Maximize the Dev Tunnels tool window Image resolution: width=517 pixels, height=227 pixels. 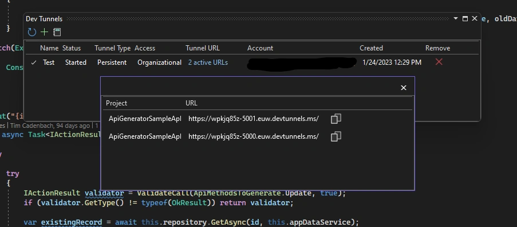465,18
